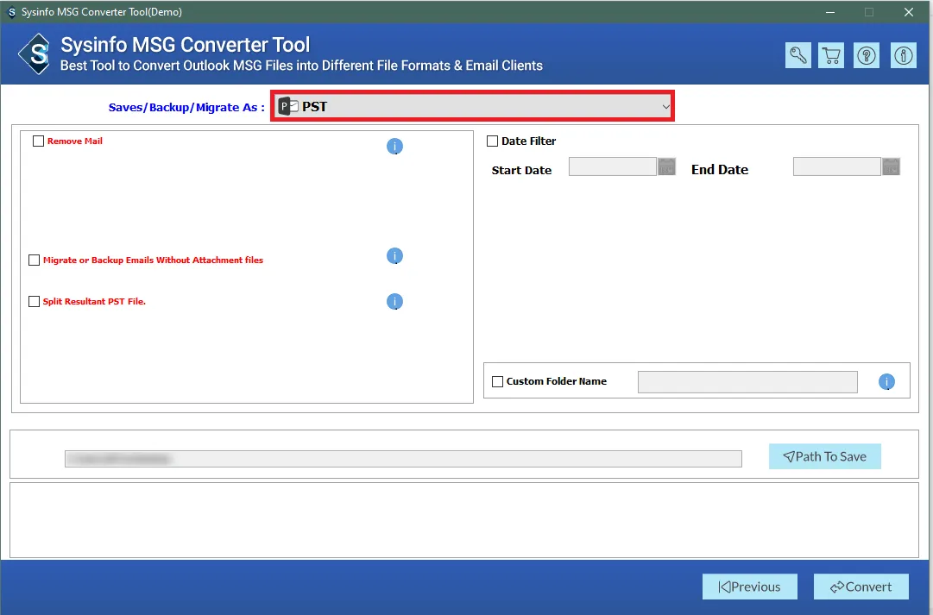Click info icon beside Custom Folder Name

pyautogui.click(x=886, y=382)
